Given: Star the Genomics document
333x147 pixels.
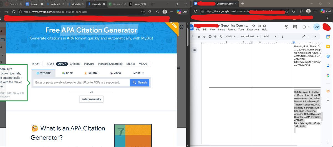Looking at the screenshot, I should [254, 25].
